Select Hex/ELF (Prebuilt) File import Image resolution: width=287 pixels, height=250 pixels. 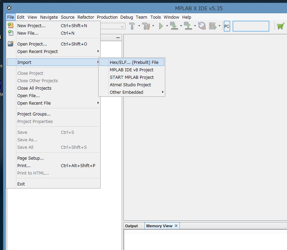(x=132, y=62)
